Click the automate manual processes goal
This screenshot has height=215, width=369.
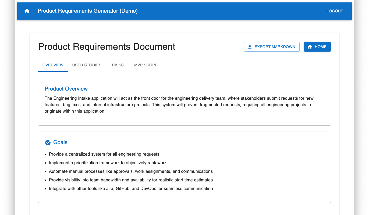click(131, 171)
